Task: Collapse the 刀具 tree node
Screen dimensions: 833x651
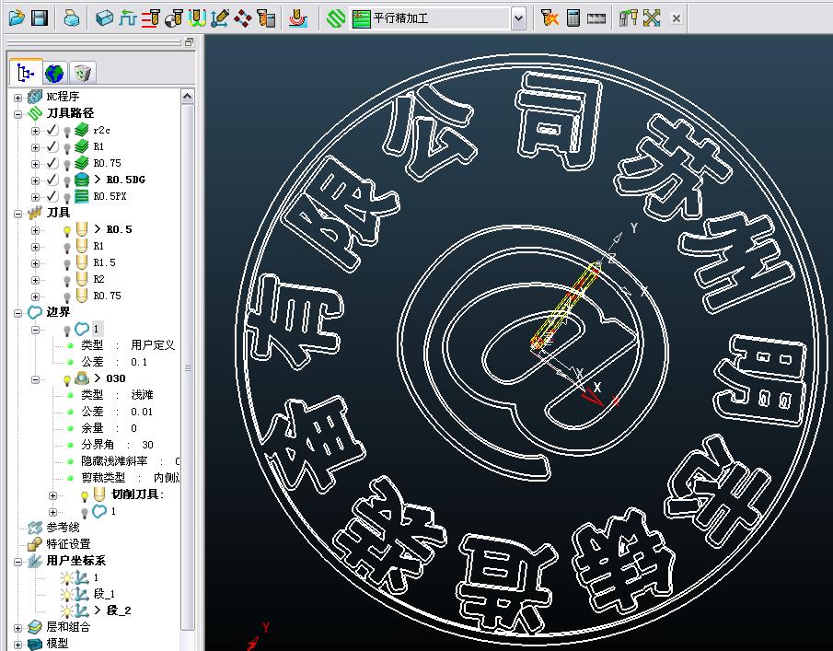Action: point(18,214)
